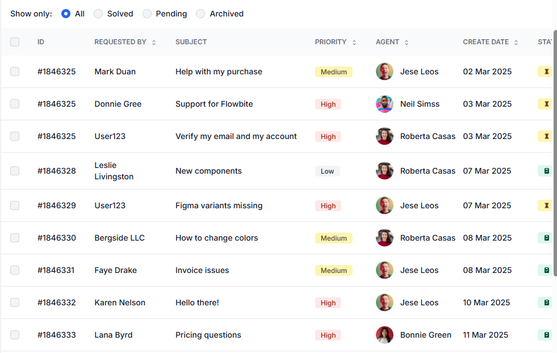Open the Support for Flowbite ticket subject
The image size is (557, 353).
[214, 104]
